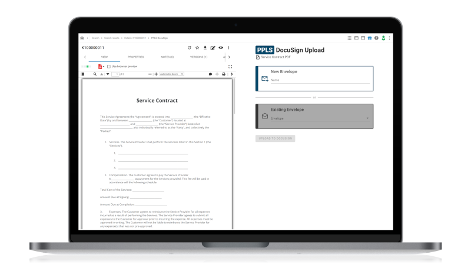Open the red PDF format dropdown
The image size is (471, 271).
[101, 67]
